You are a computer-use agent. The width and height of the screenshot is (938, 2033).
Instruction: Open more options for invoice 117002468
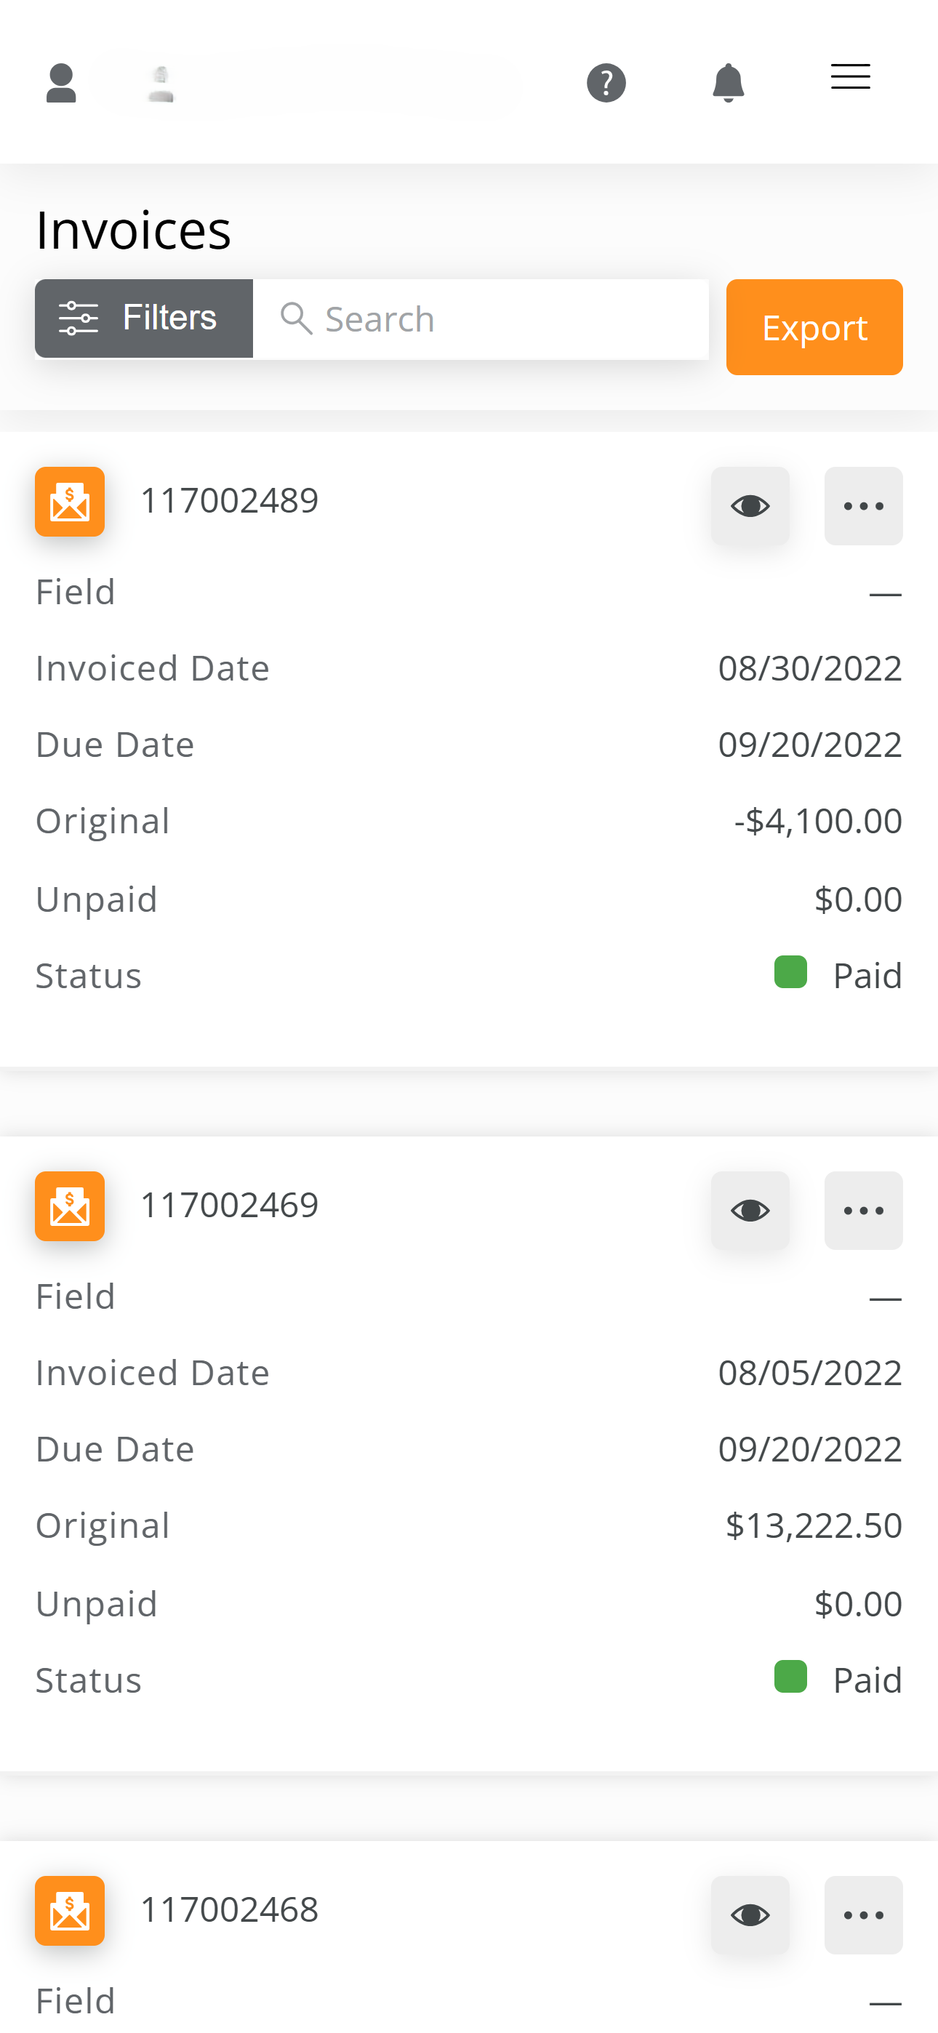864,1915
